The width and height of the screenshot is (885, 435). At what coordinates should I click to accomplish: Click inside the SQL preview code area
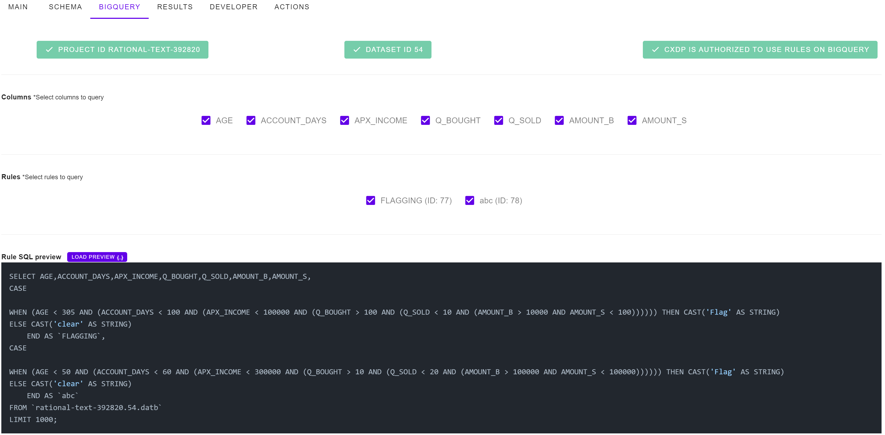pos(441,348)
